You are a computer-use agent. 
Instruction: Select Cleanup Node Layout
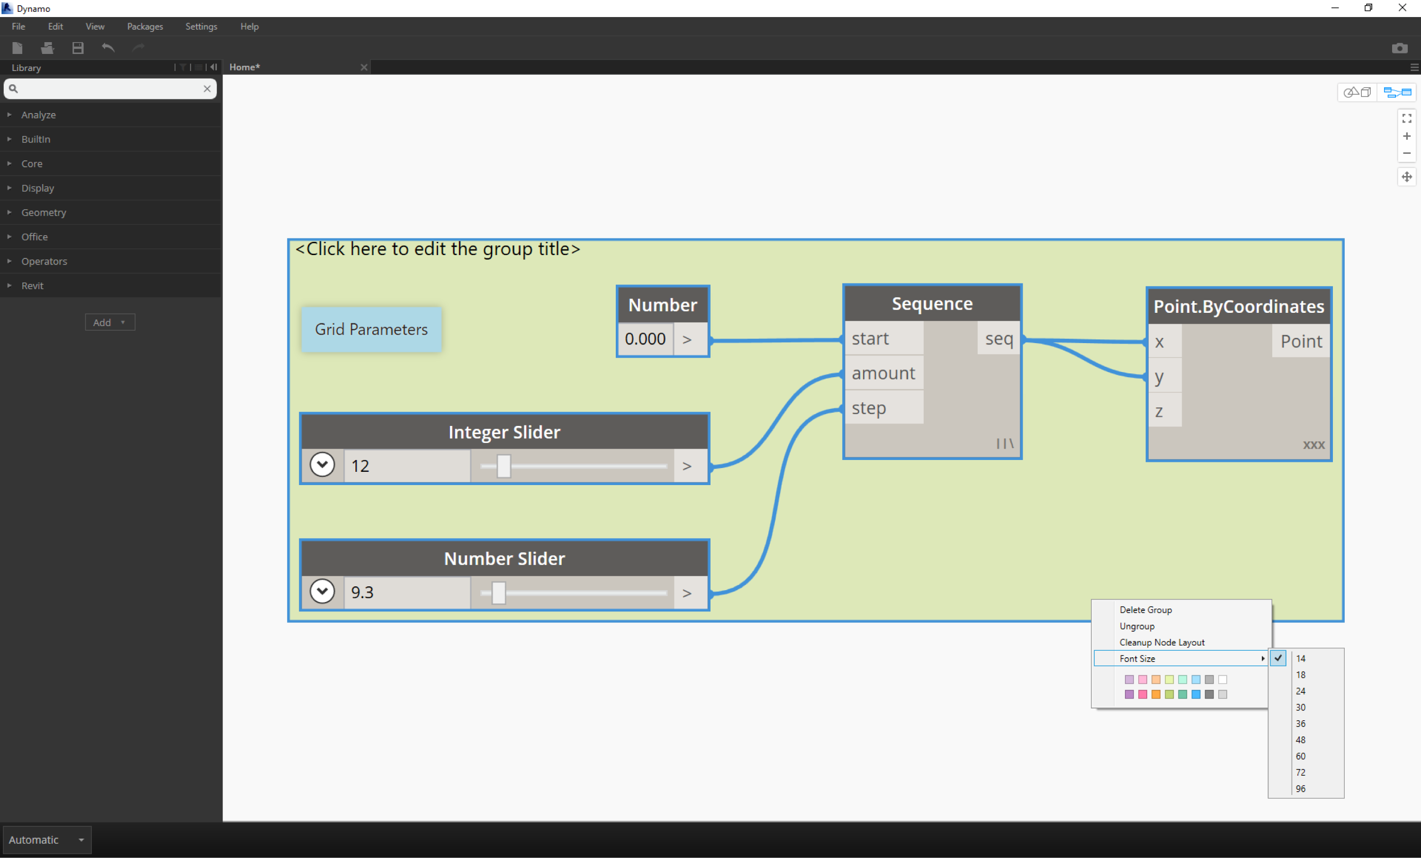click(1181, 642)
